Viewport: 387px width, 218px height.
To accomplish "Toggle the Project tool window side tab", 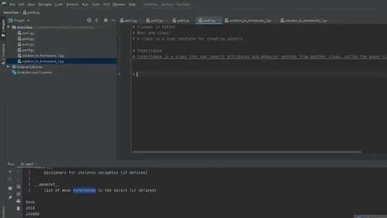I will [x=3, y=28].
